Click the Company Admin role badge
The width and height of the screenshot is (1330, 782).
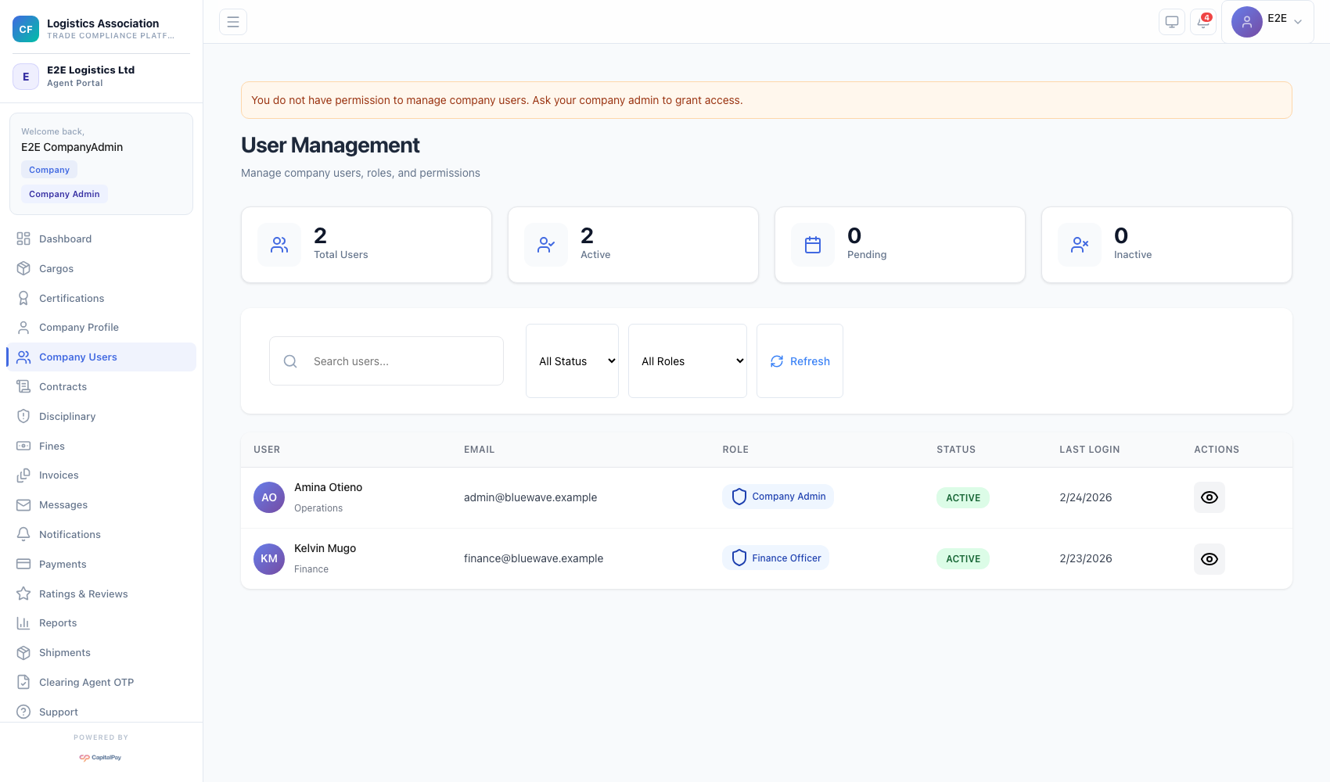pos(778,497)
